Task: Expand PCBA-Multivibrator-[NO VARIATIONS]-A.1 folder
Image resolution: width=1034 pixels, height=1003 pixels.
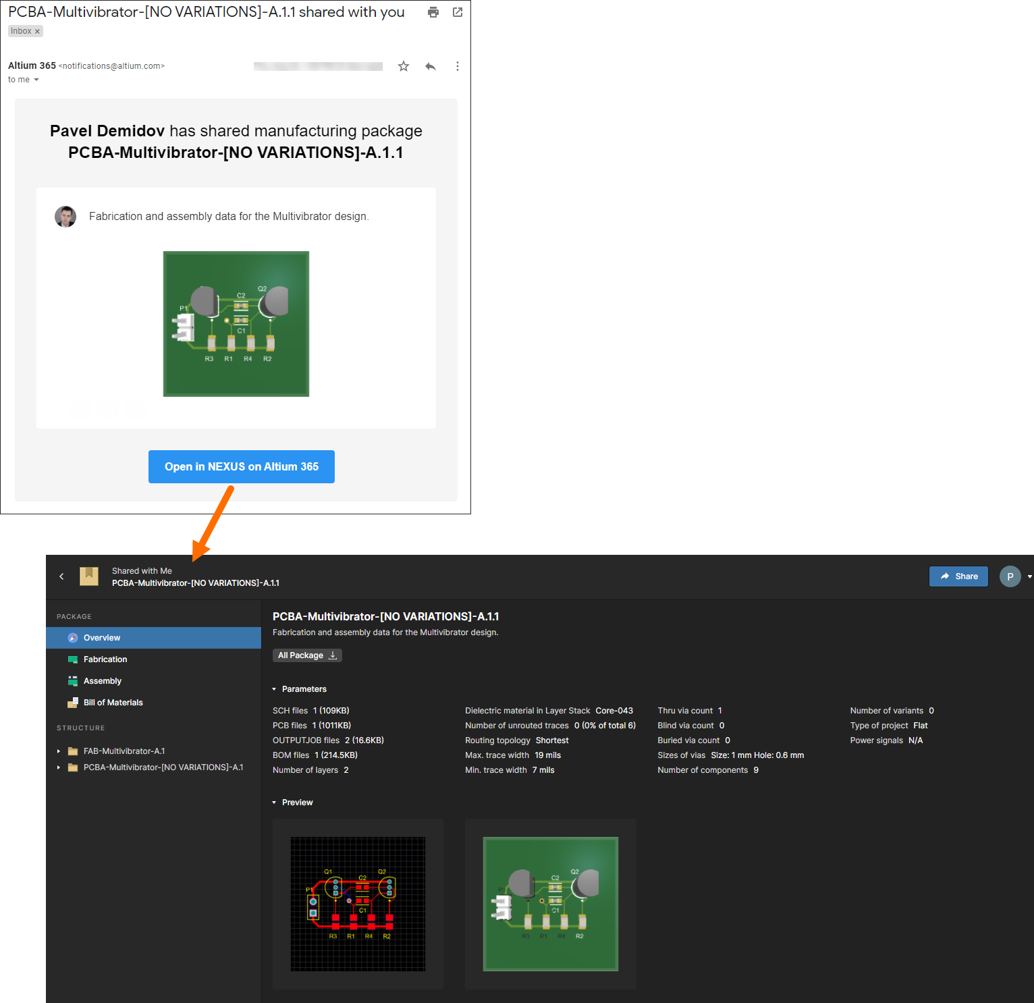Action: [x=59, y=767]
